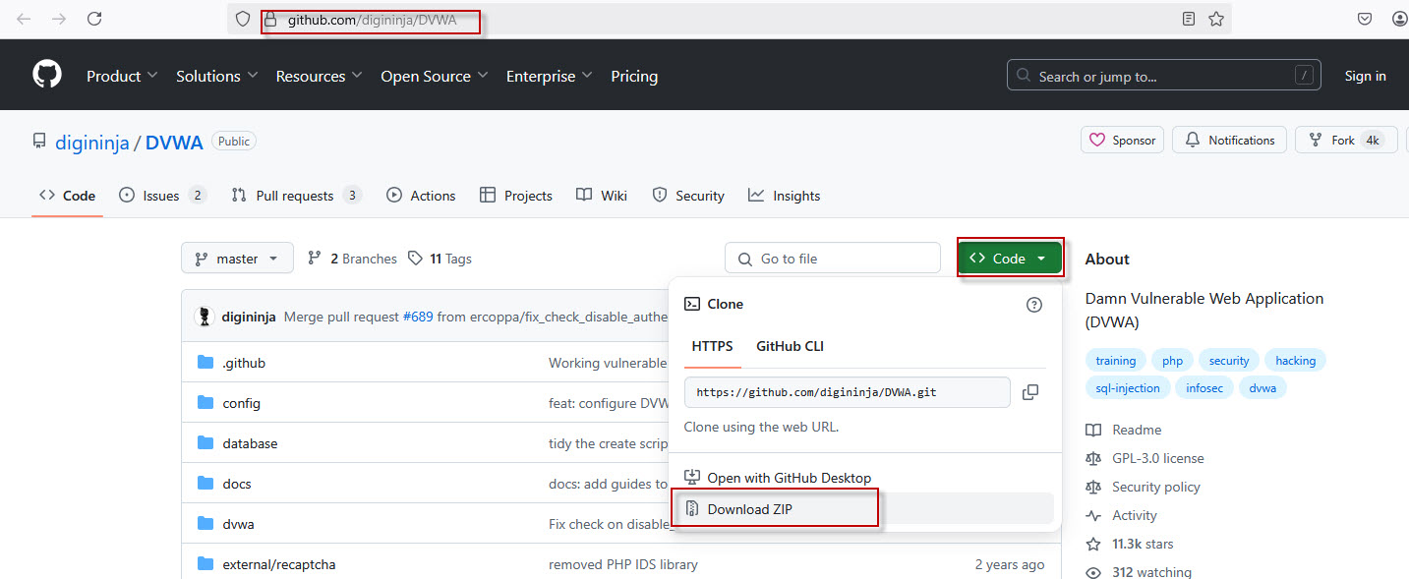
Task: Open the Enterprise dropdown menu
Action: (x=550, y=76)
